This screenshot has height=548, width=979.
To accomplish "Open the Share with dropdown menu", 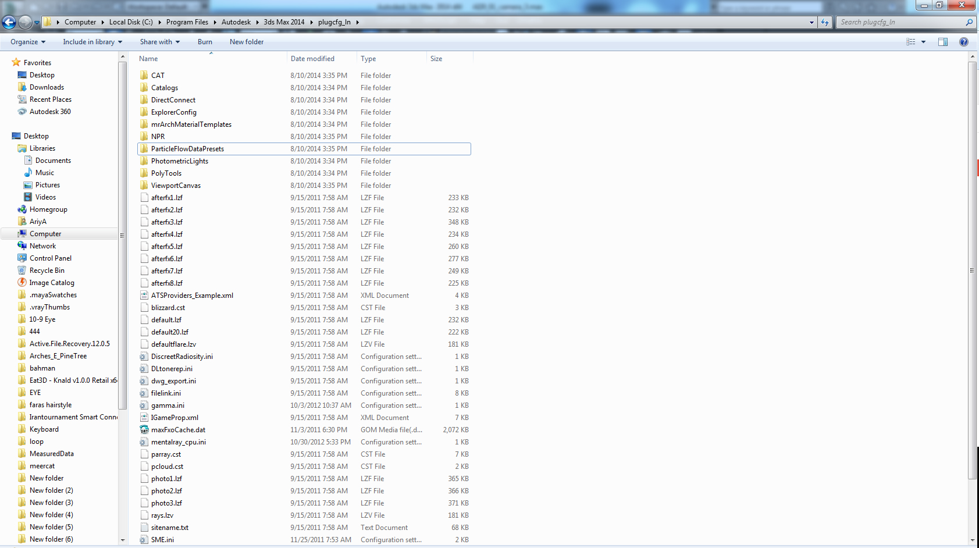I will [159, 42].
